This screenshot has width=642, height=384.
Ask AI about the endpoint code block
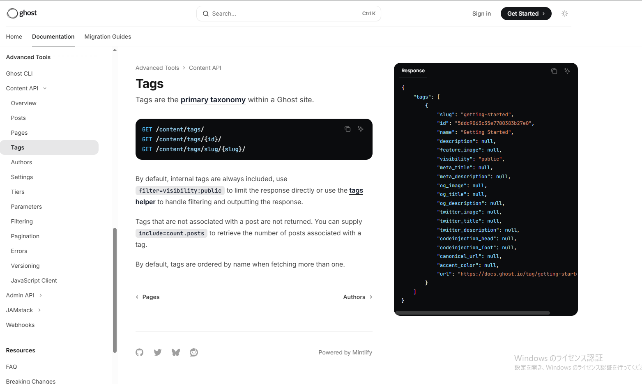click(361, 129)
